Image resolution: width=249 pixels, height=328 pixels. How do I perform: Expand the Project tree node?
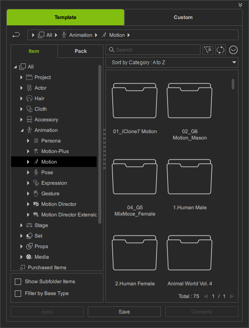point(21,77)
